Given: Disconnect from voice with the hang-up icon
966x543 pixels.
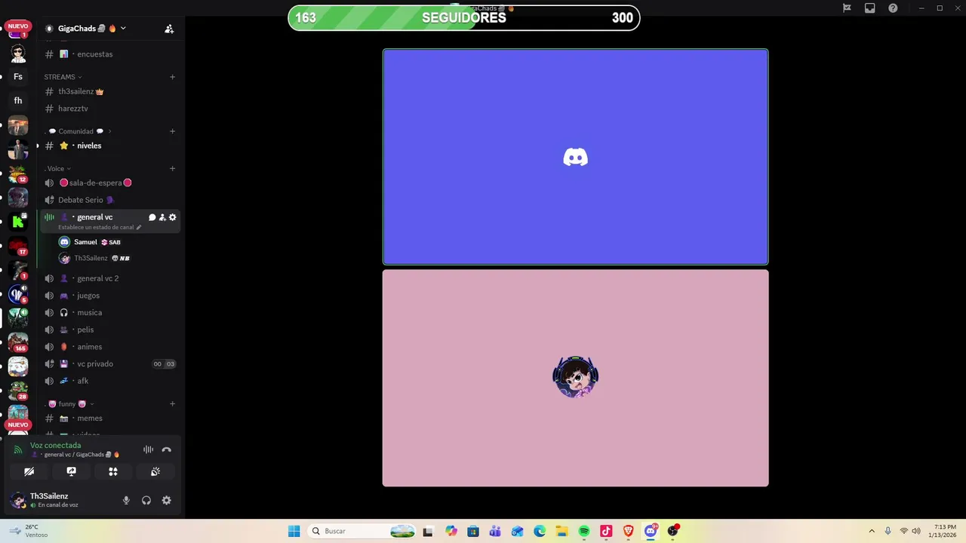Looking at the screenshot, I should point(166,449).
